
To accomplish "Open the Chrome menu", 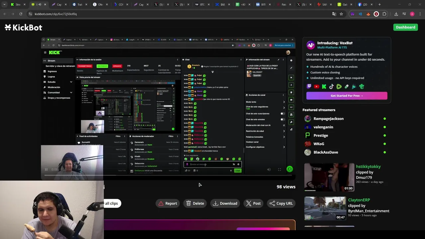I will tap(419, 14).
